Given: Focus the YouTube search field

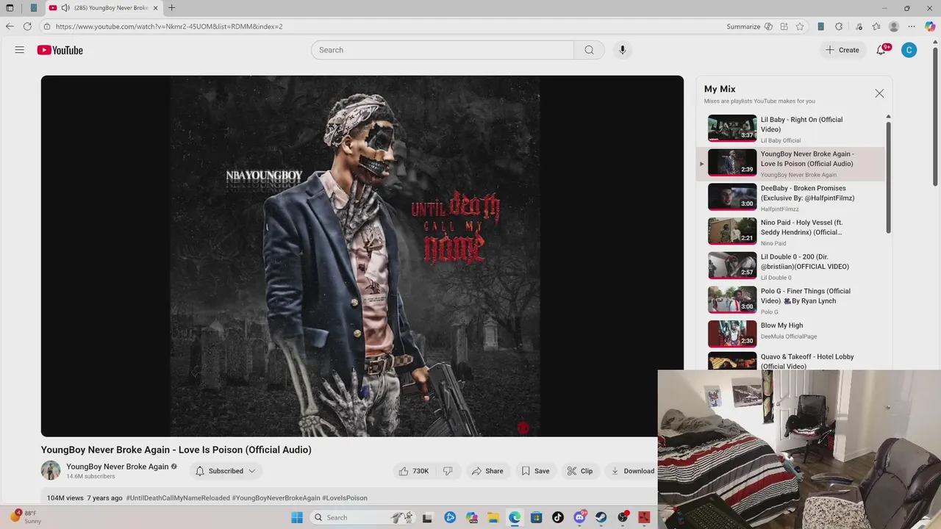Looking at the screenshot, I should coord(443,50).
